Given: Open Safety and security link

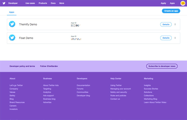Looking at the screenshot, I should point(119,92).
